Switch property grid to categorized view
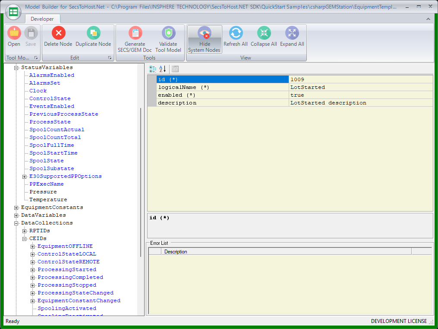Screen dimensions: 438x329 pyautogui.click(x=153, y=69)
